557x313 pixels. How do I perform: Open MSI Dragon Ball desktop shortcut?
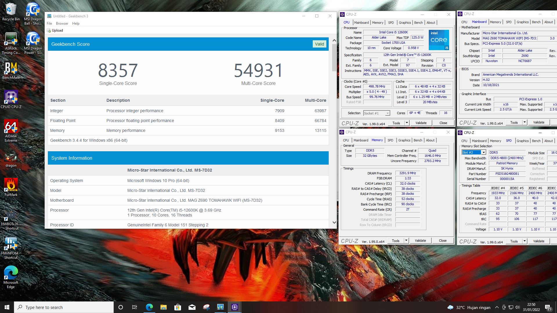(33, 14)
